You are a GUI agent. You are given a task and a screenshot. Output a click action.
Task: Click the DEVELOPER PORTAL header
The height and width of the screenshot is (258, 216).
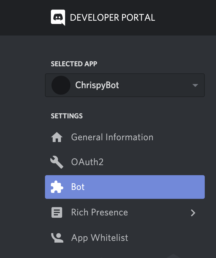click(112, 17)
